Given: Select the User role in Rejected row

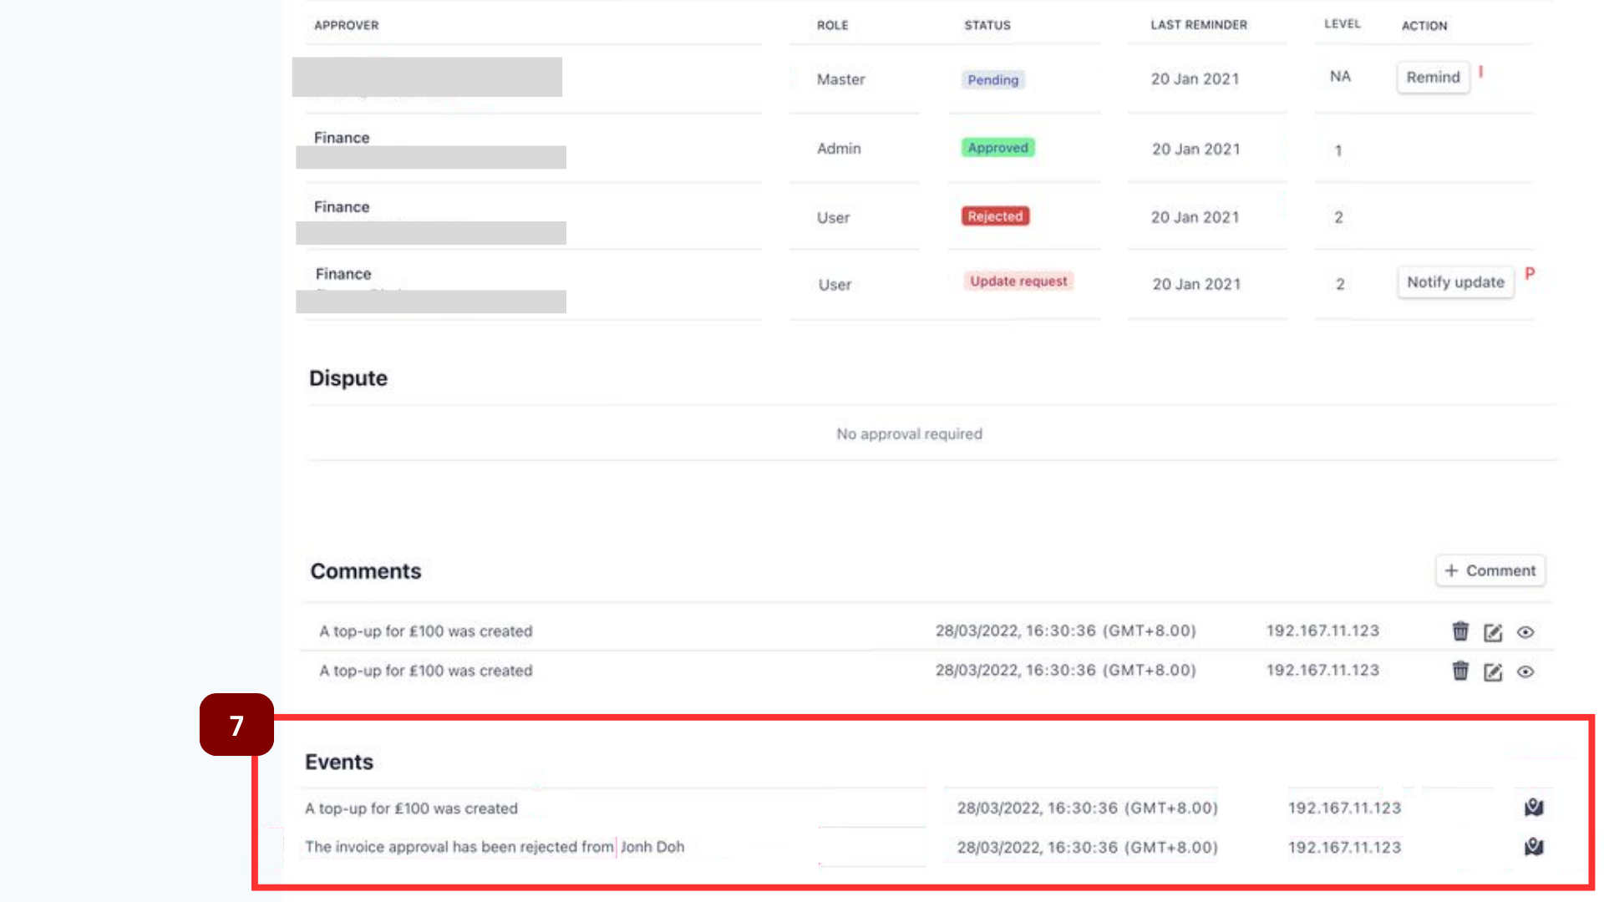Looking at the screenshot, I should 833,218.
